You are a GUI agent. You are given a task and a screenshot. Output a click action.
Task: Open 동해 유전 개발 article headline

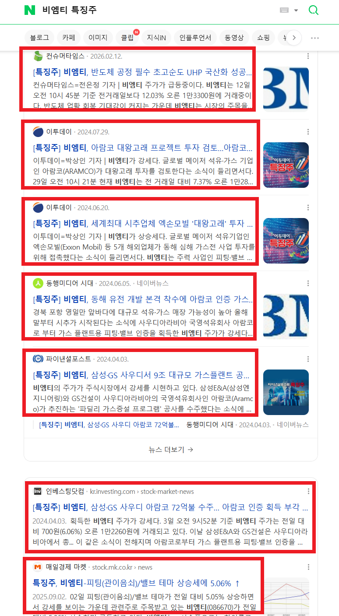(143, 299)
